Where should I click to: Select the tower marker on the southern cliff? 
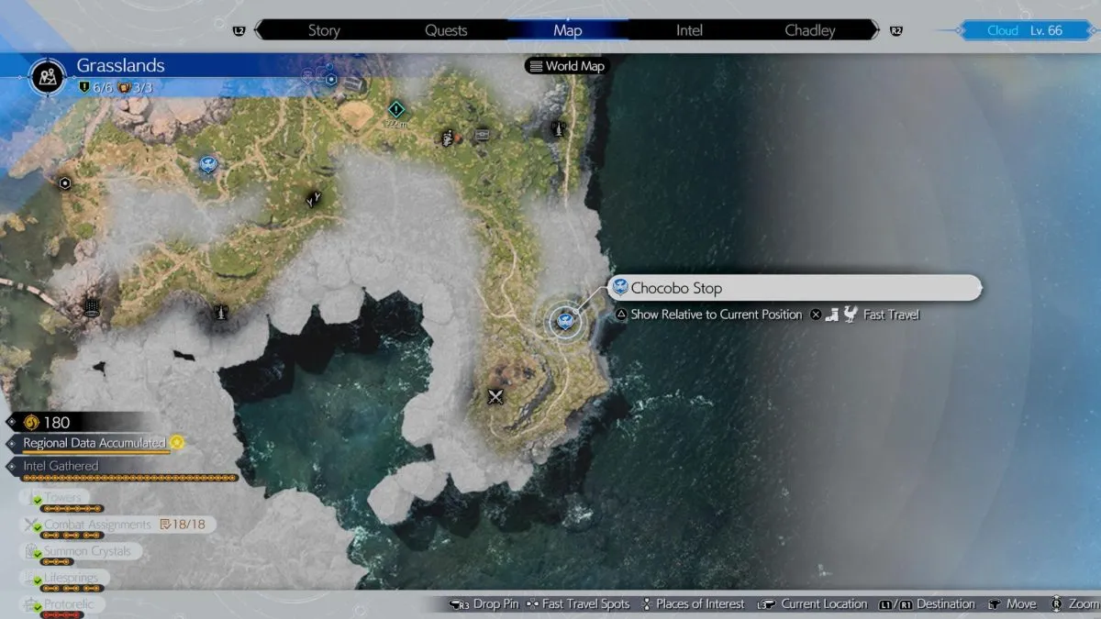[220, 312]
